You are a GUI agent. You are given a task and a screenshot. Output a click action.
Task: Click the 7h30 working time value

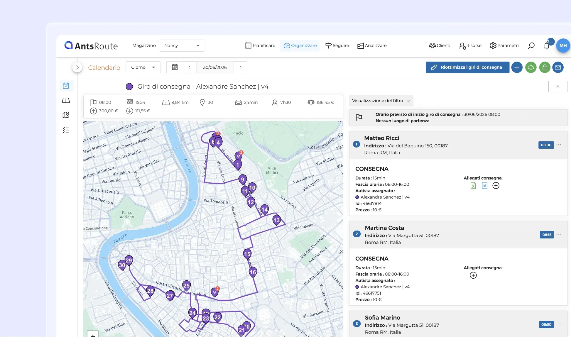click(285, 102)
